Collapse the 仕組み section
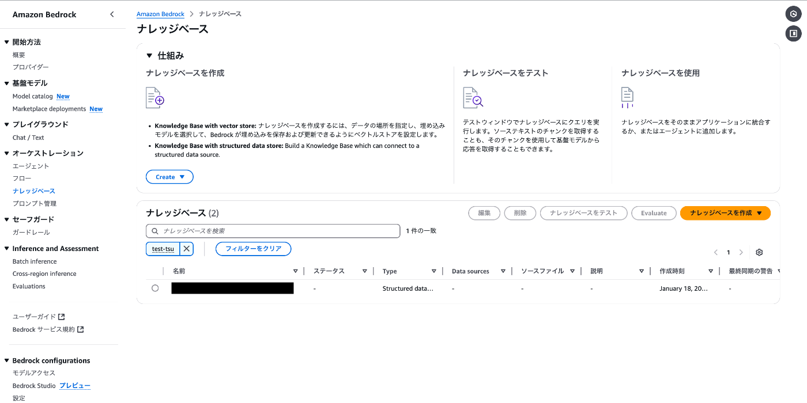Screen dimensions: 807x403 [x=150, y=56]
